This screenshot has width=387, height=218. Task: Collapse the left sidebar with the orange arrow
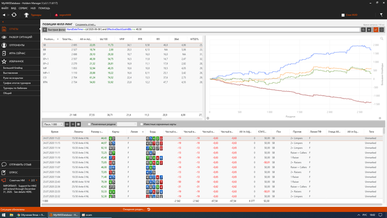pyautogui.click(x=3, y=22)
